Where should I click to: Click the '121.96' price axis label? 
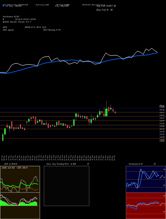tap(162, 132)
